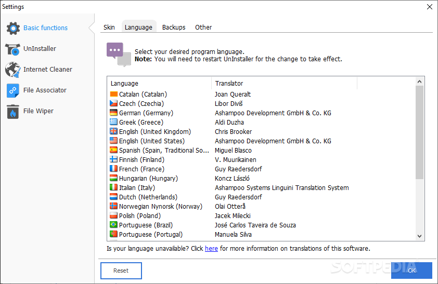Click the Reset button
The height and width of the screenshot is (284, 438).
[x=121, y=271]
